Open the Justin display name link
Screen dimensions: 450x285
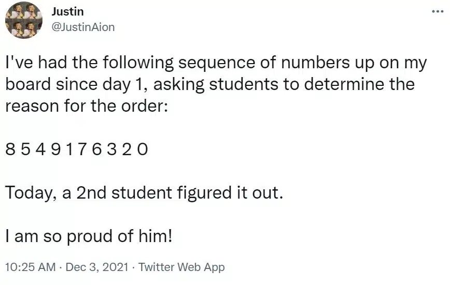(x=68, y=12)
